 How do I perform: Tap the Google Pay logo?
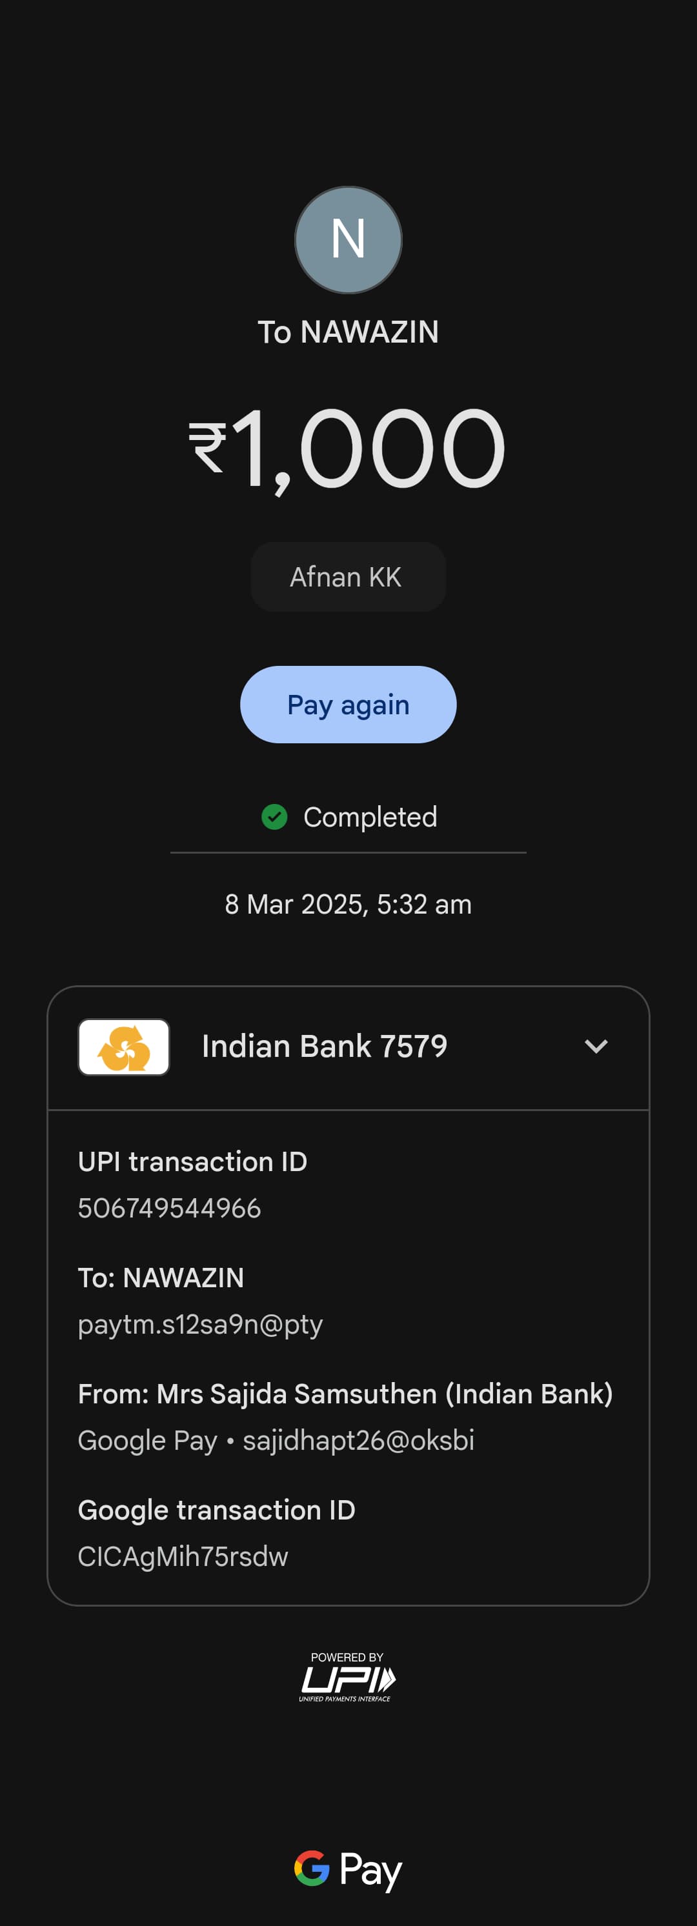(x=348, y=1869)
